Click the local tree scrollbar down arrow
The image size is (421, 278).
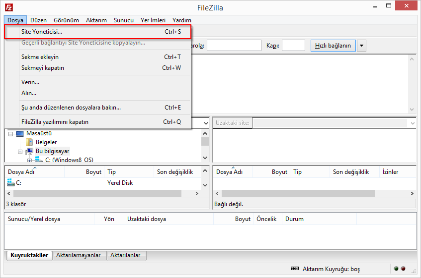tap(205, 158)
